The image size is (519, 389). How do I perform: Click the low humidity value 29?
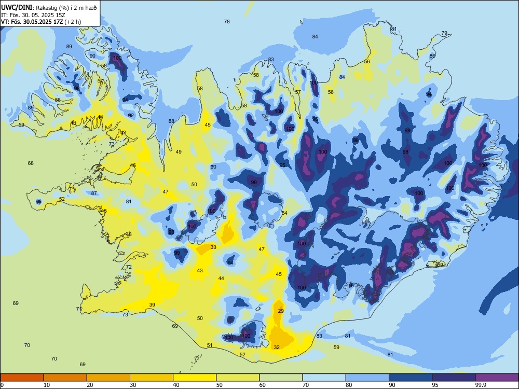coord(281,311)
